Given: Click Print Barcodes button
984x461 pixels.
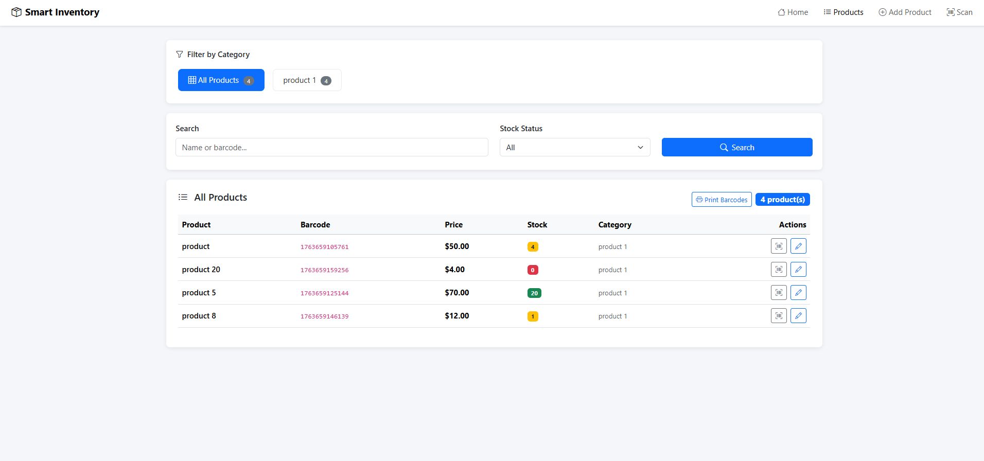Looking at the screenshot, I should pos(721,200).
